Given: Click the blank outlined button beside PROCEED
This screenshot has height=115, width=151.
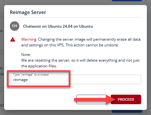Looking at the screenshot, I should [x=91, y=99].
